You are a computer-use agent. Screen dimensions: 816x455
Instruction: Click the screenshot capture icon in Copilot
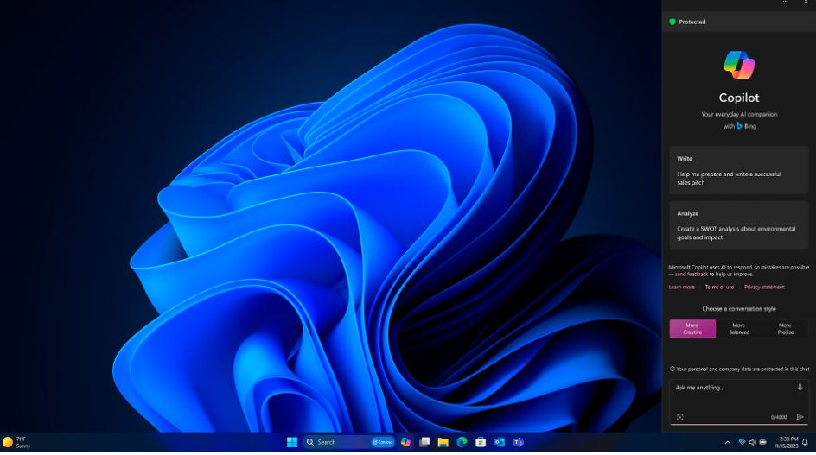[679, 417]
